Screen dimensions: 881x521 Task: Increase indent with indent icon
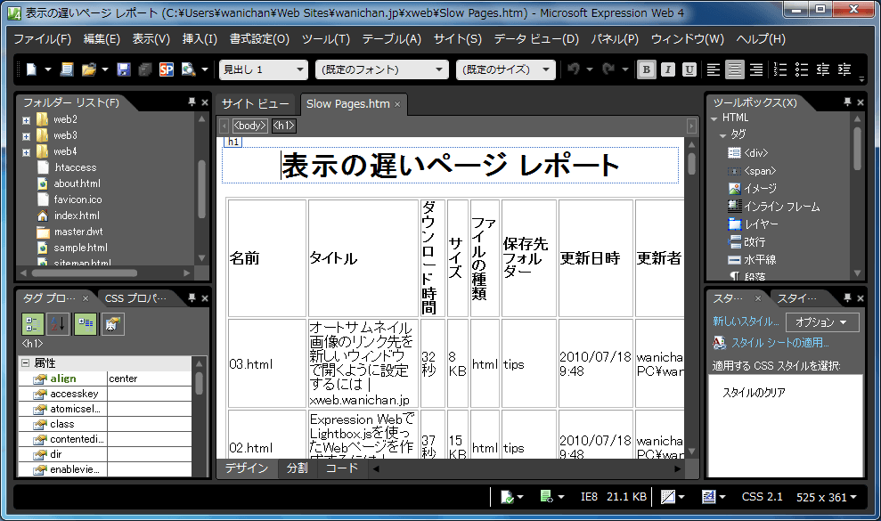[844, 69]
